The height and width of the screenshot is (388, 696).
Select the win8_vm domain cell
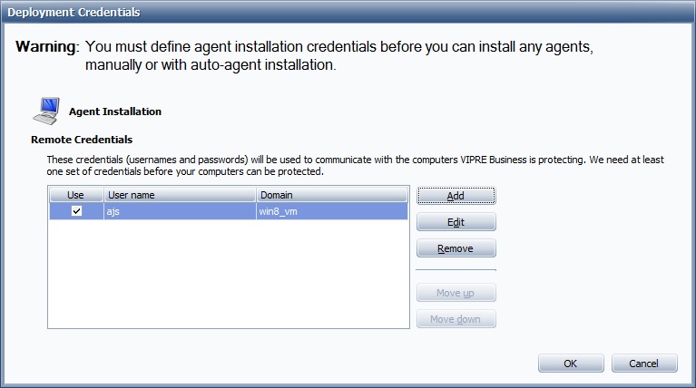point(331,210)
